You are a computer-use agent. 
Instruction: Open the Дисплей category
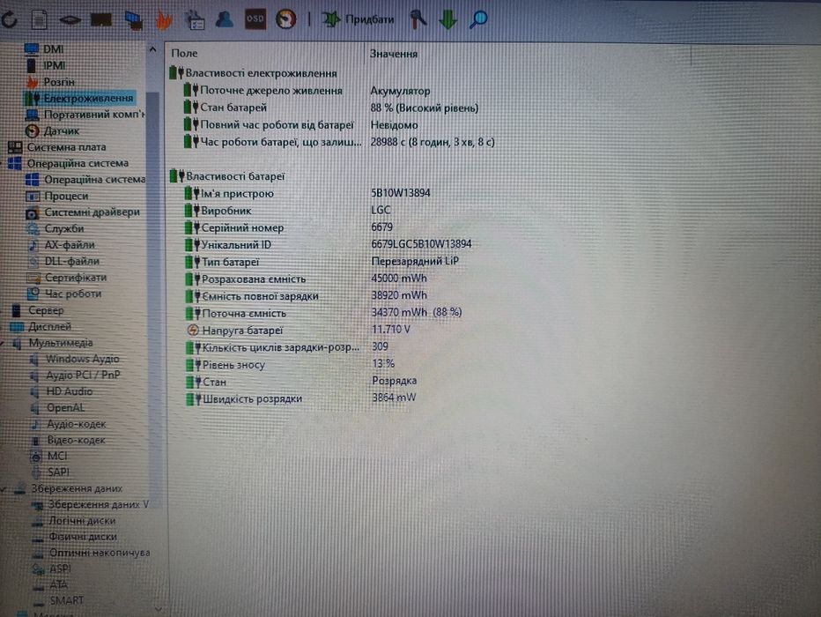click(x=49, y=326)
